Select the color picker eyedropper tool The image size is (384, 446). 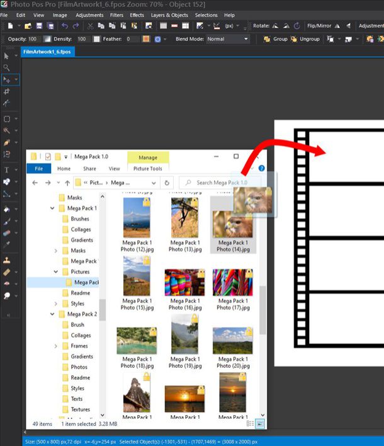6,244
